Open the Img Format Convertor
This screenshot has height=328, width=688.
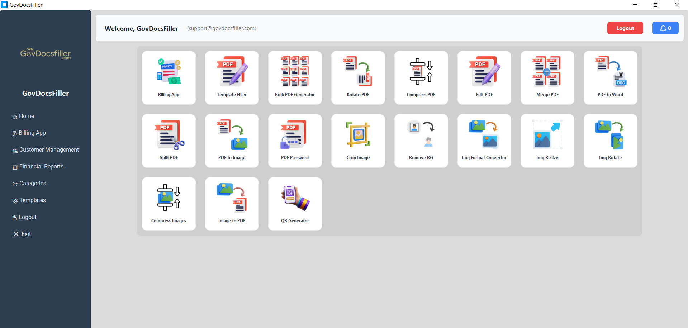point(484,141)
